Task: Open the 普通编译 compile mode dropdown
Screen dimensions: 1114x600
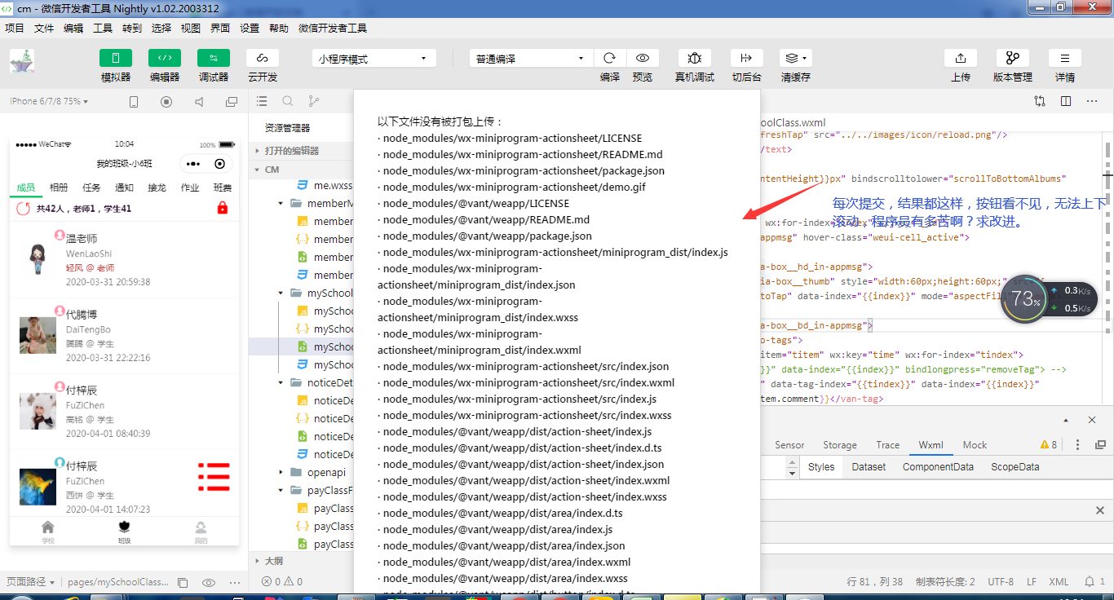Action: pyautogui.click(x=531, y=59)
